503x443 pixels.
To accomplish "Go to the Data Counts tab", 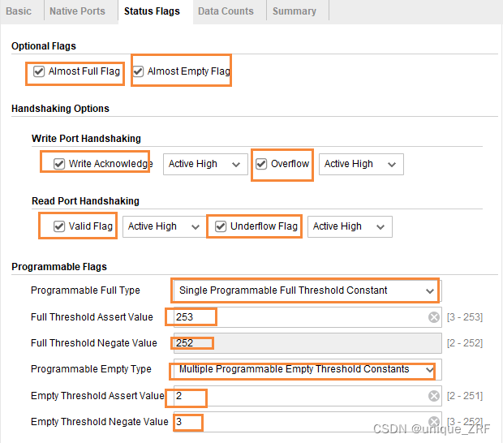I will pyautogui.click(x=226, y=11).
